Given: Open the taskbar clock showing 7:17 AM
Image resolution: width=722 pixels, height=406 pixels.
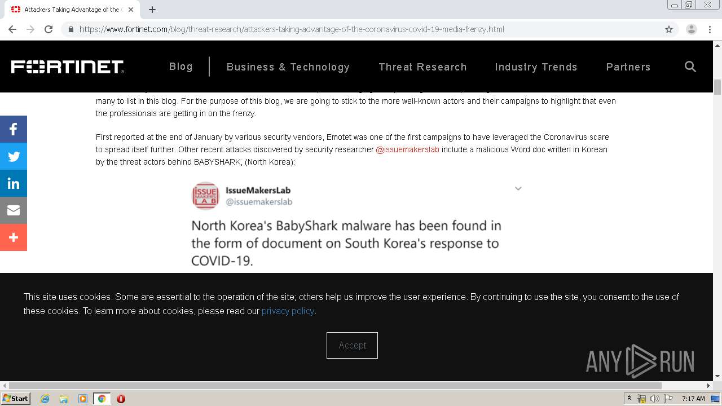Looking at the screenshot, I should click(693, 399).
